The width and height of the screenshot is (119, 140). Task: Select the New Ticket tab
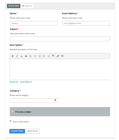tap(14, 6)
